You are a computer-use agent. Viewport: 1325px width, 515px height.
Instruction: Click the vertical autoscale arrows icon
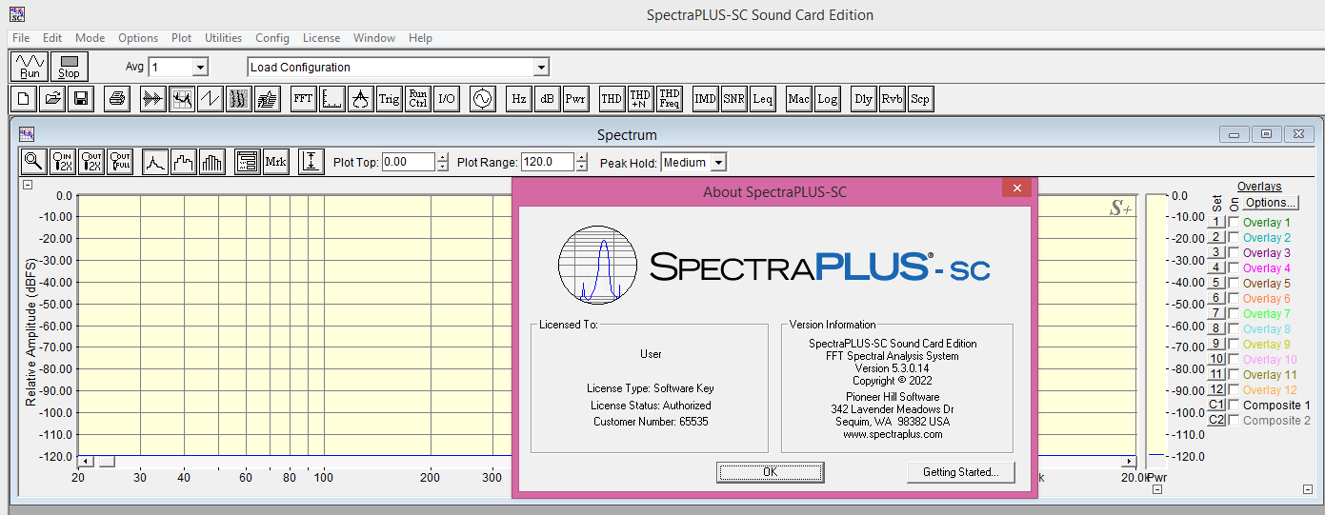[x=311, y=162]
